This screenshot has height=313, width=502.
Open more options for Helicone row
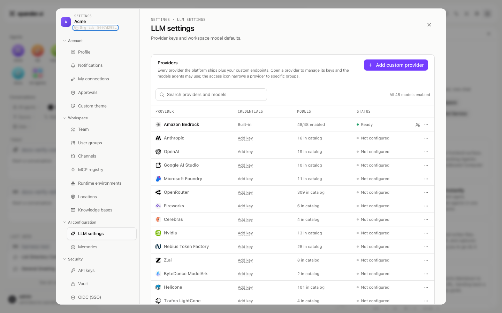[426, 287]
